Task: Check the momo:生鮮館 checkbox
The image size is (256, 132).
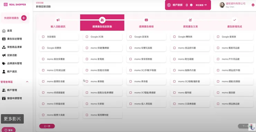Action: tap(87, 104)
